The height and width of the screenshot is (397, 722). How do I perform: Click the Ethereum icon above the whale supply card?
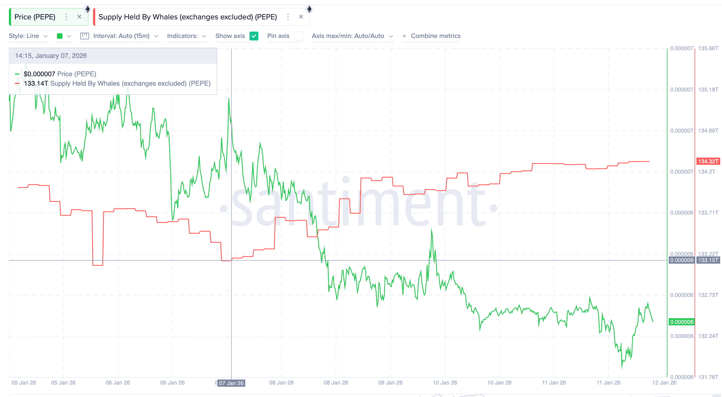[x=309, y=9]
